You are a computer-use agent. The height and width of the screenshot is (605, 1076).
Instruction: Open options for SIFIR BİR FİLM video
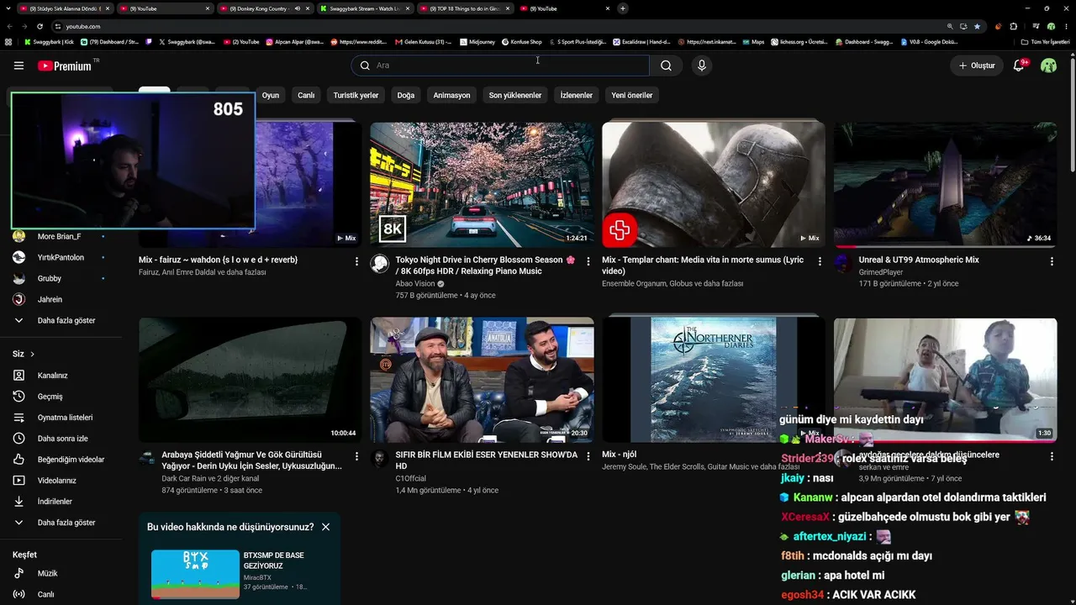click(x=588, y=456)
